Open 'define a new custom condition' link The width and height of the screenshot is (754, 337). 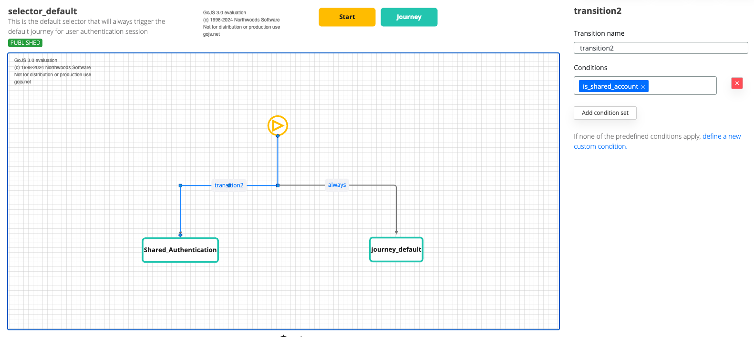coord(721,136)
